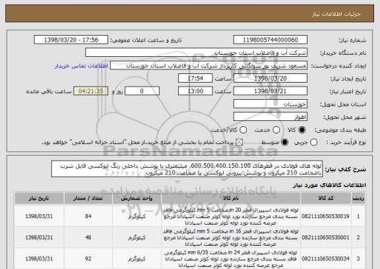Click the creation time field 17:54
The width and height of the screenshot is (380, 269).
(x=195, y=79)
